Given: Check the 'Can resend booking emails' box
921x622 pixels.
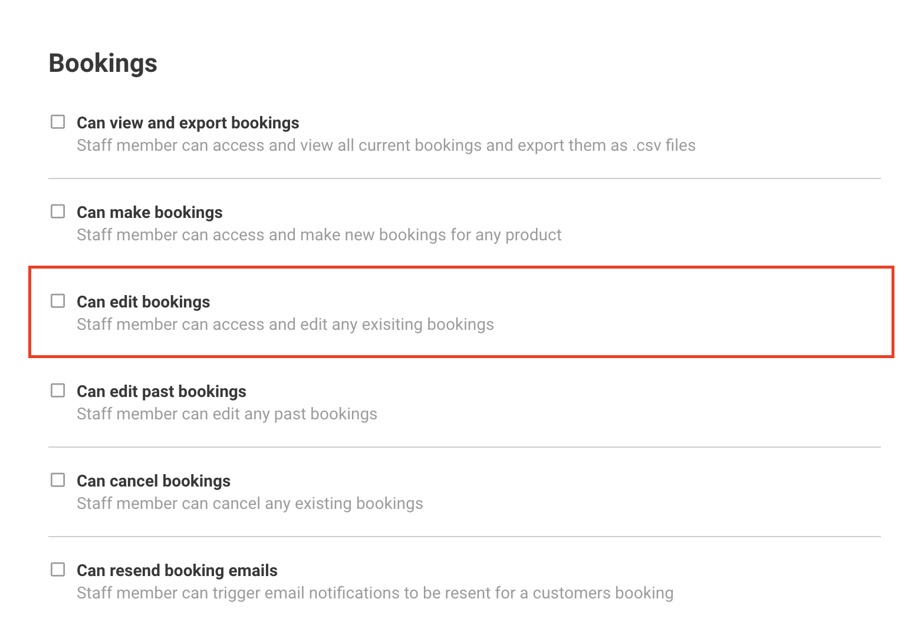Looking at the screenshot, I should (58, 570).
